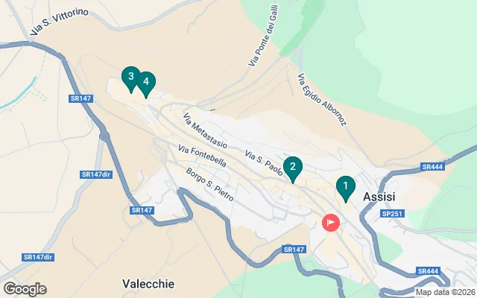477x298 pixels.
Task: Click the Via S. Vittorino label
Action: pyautogui.click(x=60, y=21)
